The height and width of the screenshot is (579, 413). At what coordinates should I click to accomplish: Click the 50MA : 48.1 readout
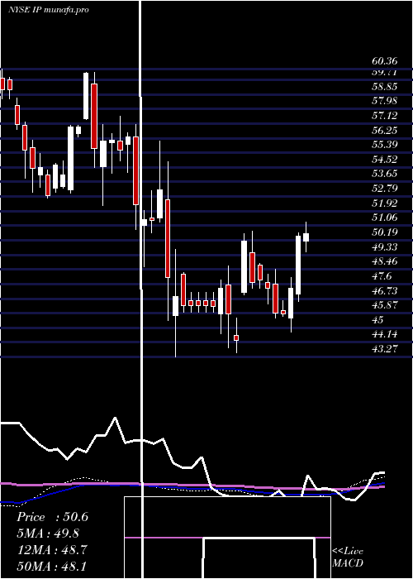[51, 566]
